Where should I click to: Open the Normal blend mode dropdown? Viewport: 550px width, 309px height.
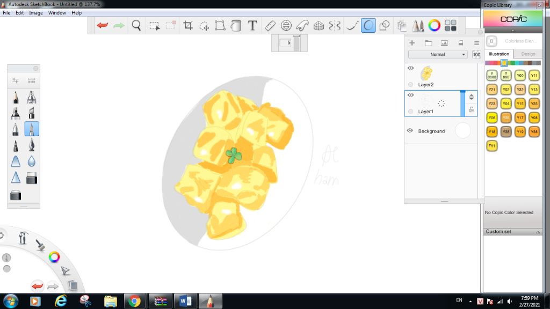tap(438, 54)
